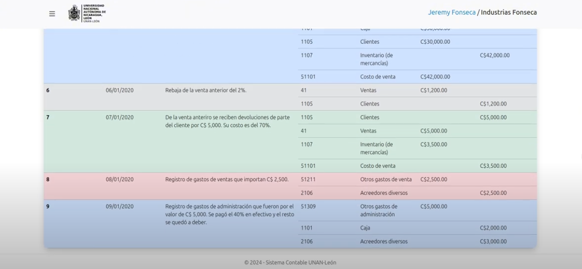Screen dimensions: 582x269
Task: Select journal entry number 6
Action: (48, 90)
